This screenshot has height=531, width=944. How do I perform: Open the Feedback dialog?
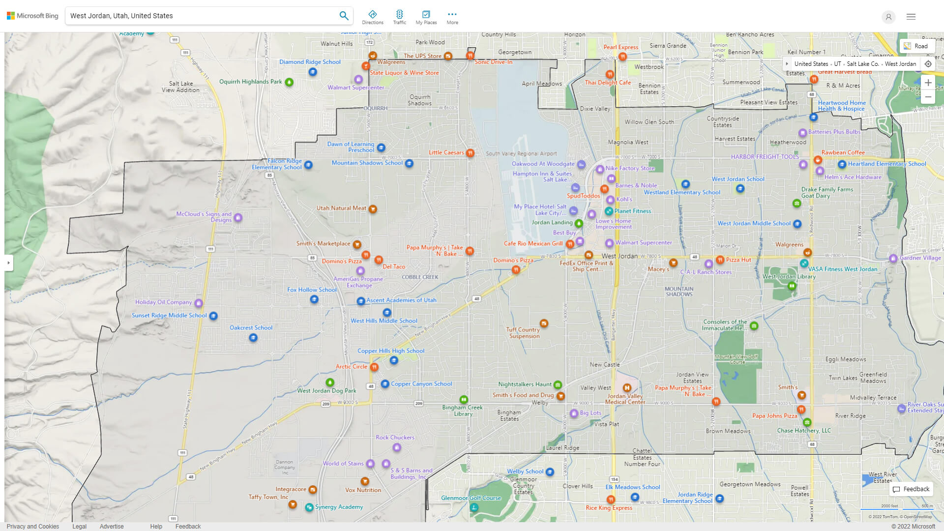pos(911,489)
